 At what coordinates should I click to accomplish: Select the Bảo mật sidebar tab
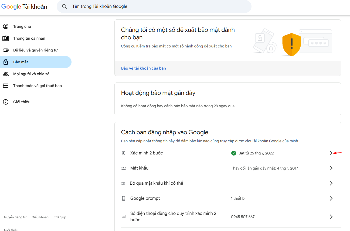coord(21,62)
